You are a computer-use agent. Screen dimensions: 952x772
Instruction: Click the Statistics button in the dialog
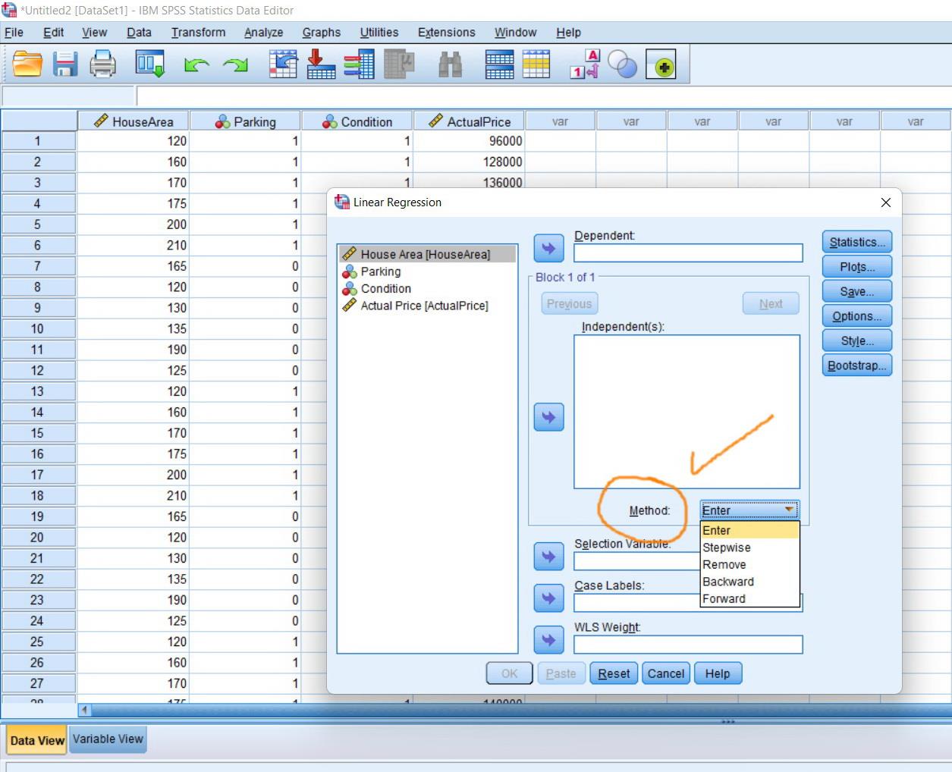(856, 241)
